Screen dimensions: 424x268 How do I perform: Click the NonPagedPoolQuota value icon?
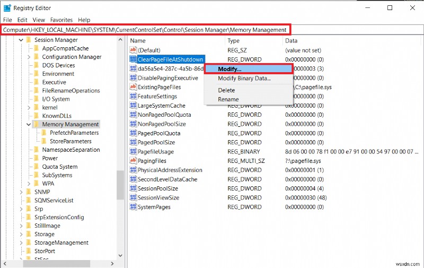pos(133,115)
